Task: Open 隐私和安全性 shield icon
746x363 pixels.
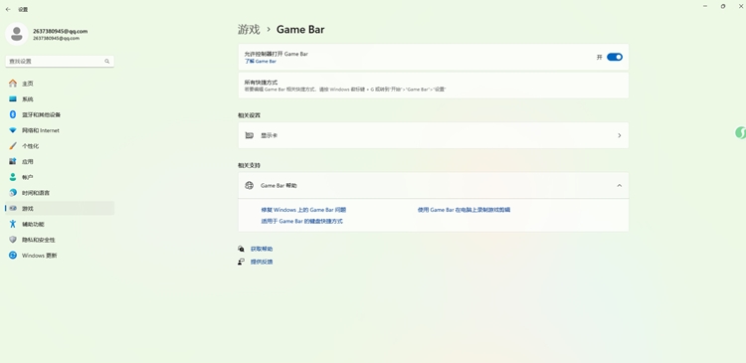Action: tap(13, 240)
